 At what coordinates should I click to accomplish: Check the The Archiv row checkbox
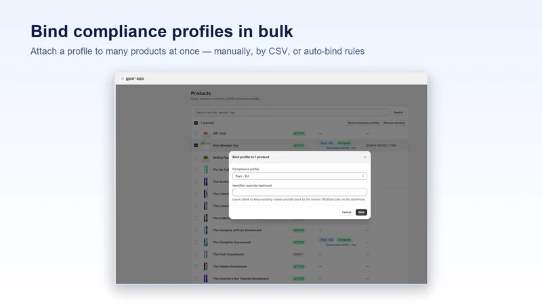(x=196, y=182)
